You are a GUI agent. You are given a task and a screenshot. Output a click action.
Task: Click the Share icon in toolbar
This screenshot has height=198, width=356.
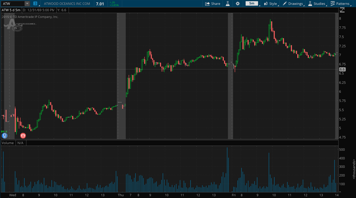click(x=208, y=4)
